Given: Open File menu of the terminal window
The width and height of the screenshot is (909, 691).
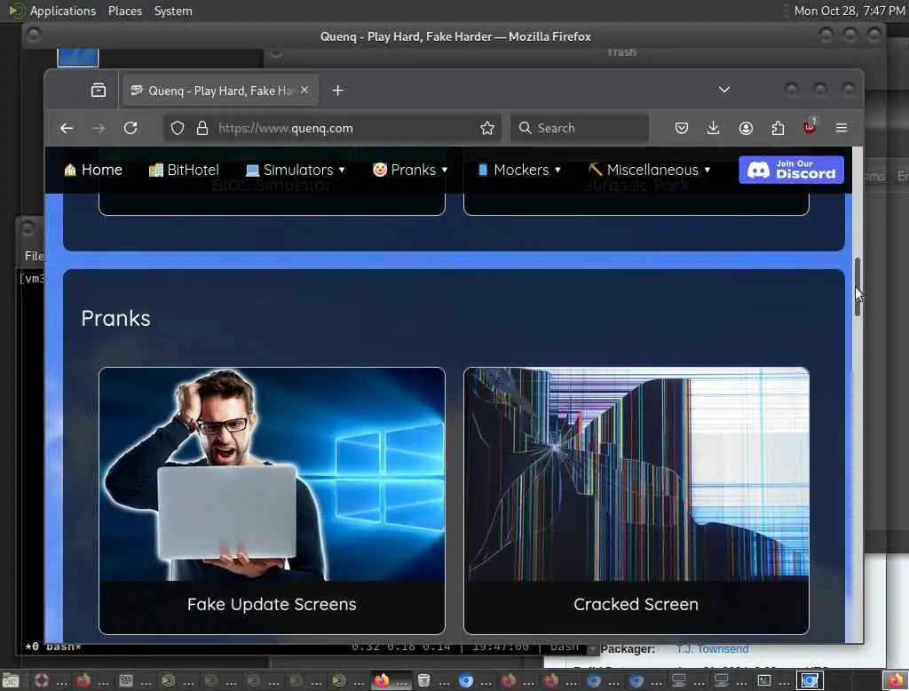Looking at the screenshot, I should point(34,256).
